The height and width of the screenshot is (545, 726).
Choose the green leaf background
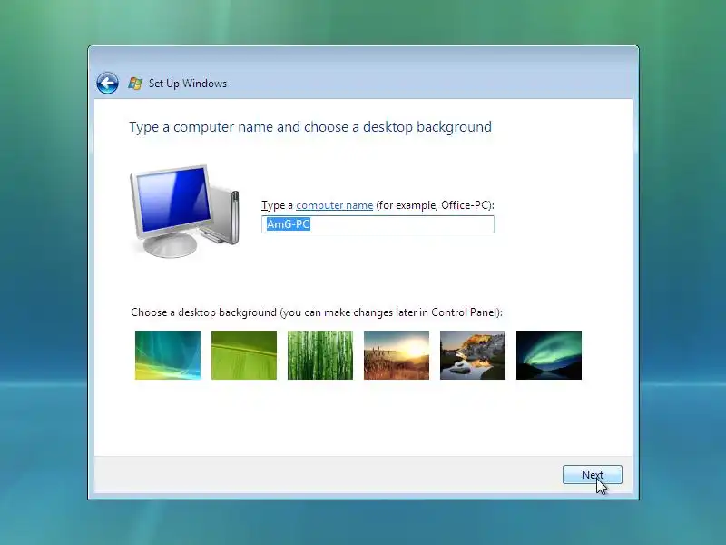[x=244, y=355]
